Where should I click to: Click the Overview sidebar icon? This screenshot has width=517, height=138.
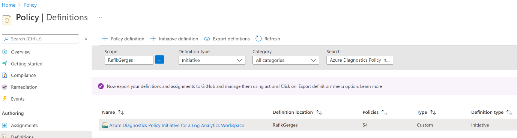click(x=5, y=52)
